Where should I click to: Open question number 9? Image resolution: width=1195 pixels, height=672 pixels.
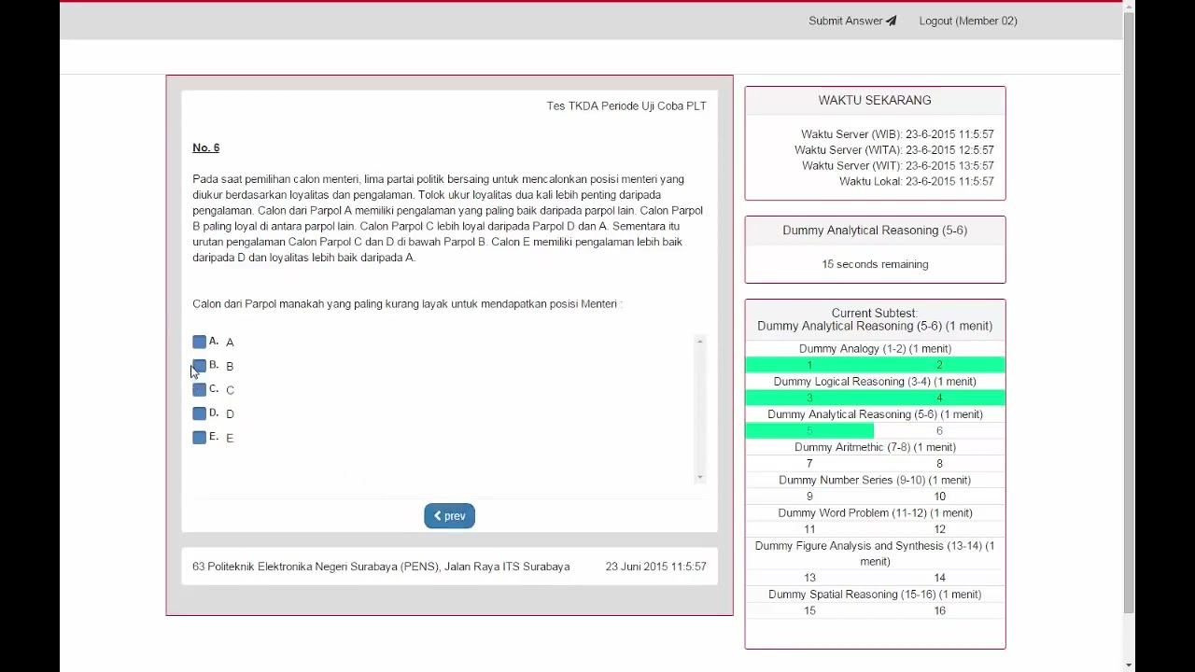[809, 496]
